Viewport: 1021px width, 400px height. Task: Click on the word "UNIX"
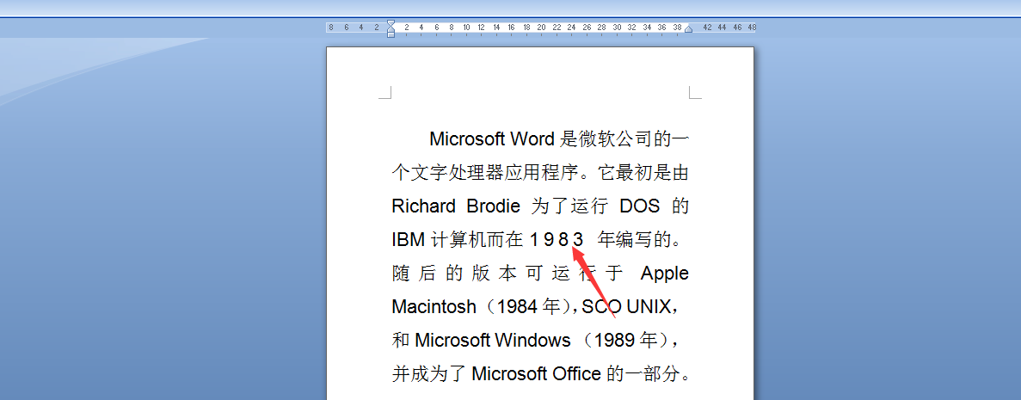coord(648,307)
